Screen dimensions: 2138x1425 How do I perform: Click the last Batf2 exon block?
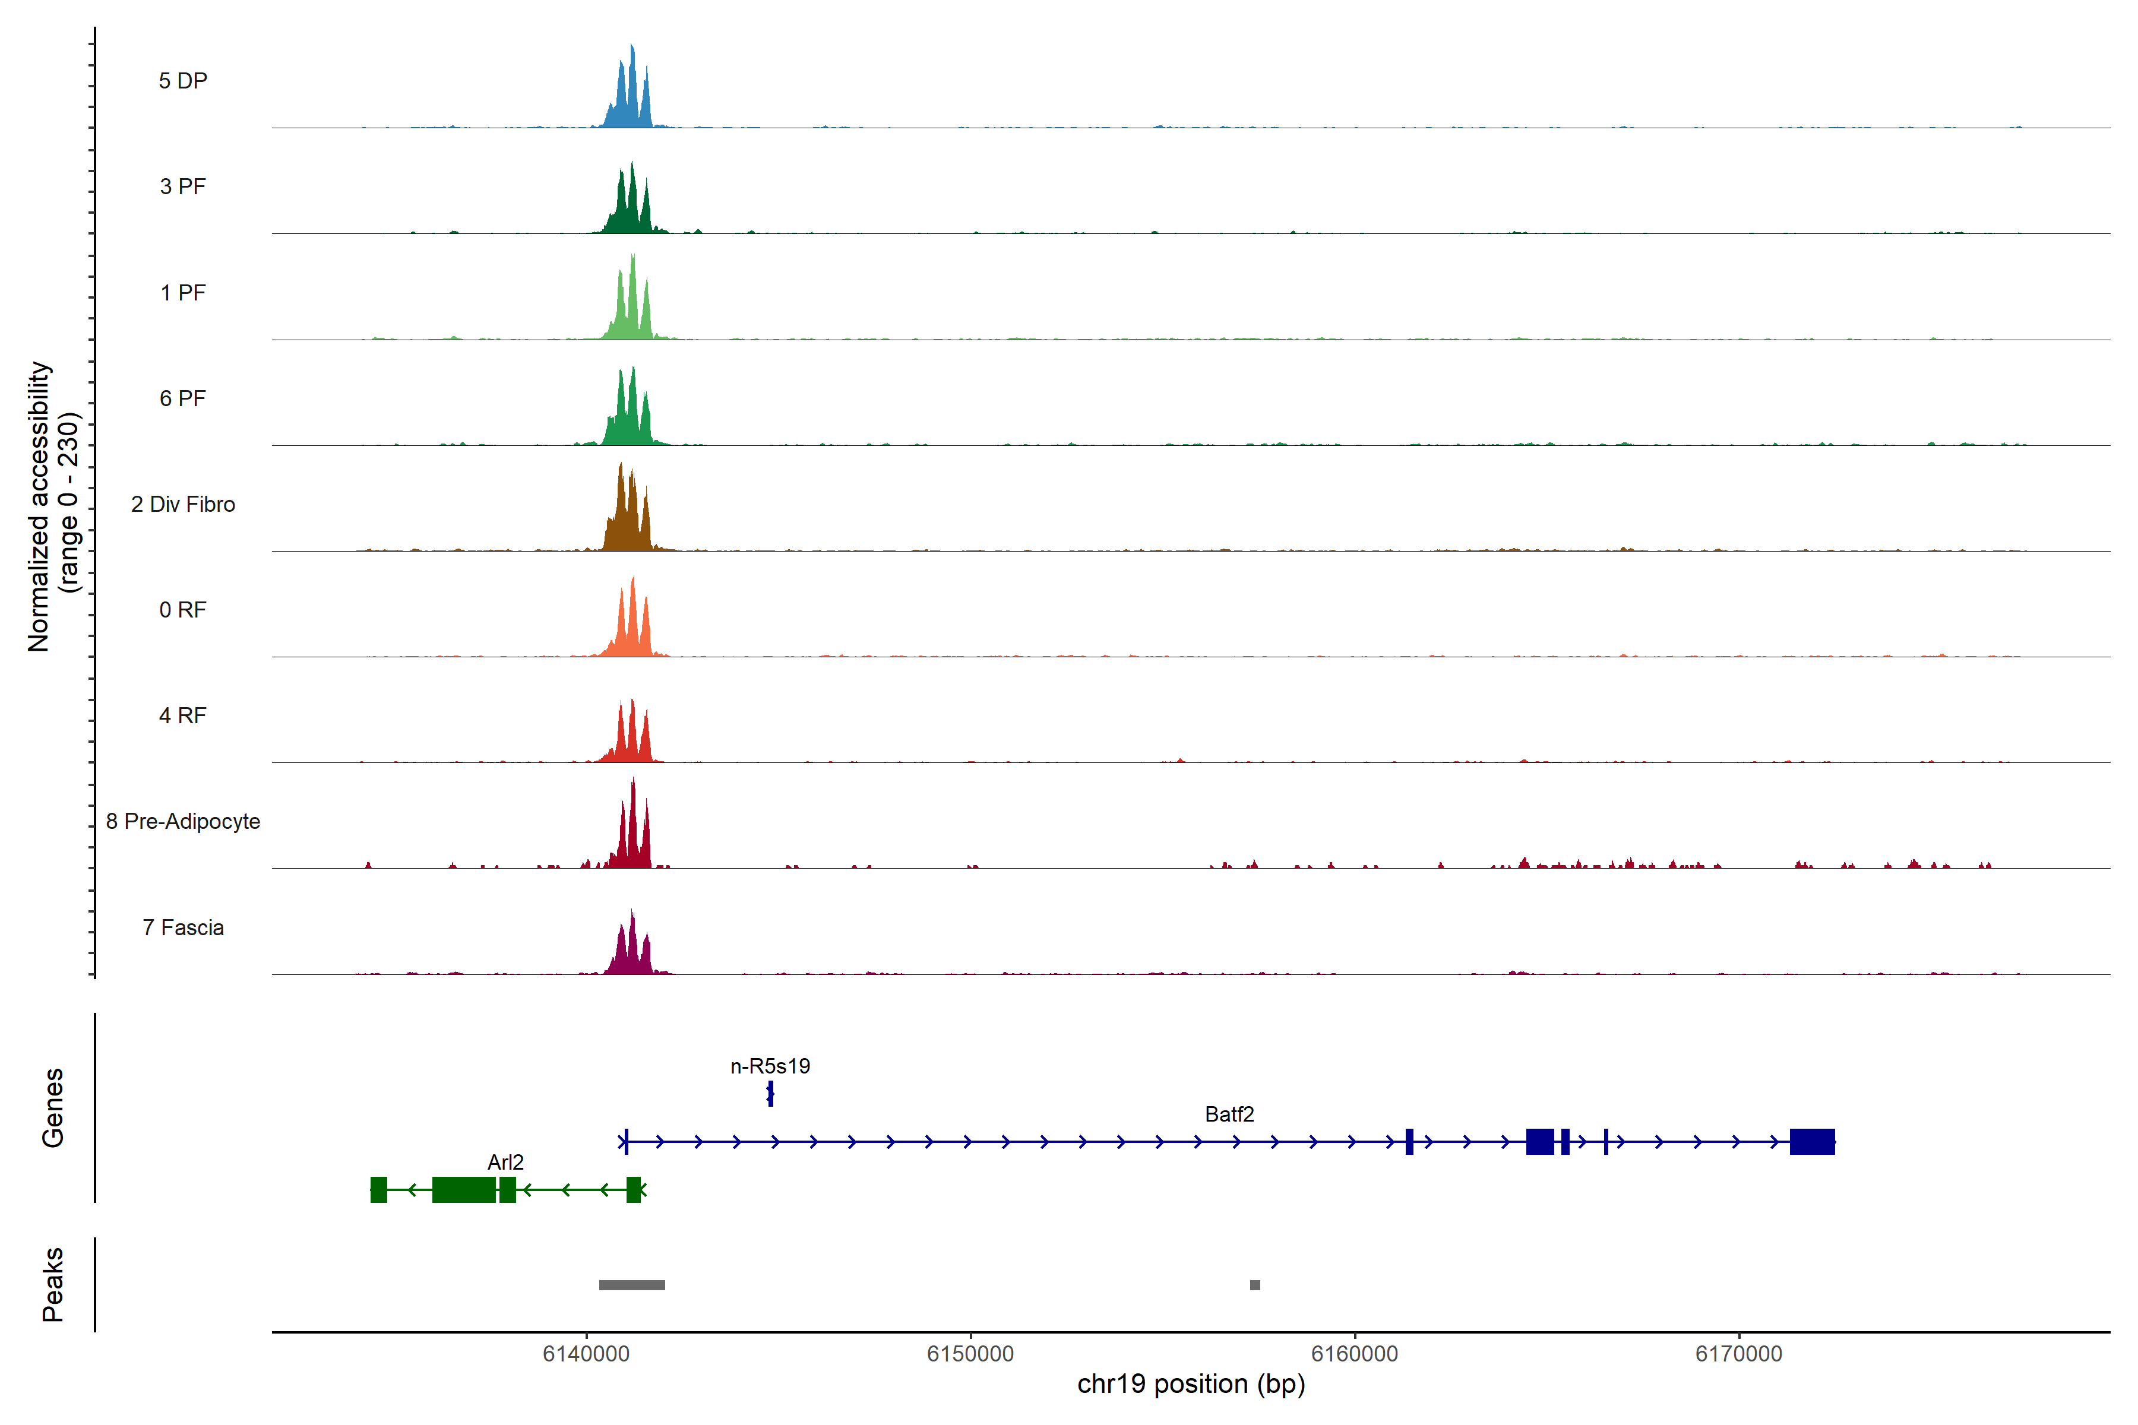point(1812,1141)
